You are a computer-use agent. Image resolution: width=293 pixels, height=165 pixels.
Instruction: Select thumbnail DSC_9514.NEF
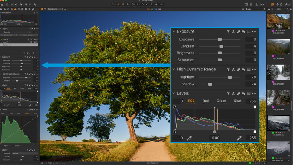[278, 21]
